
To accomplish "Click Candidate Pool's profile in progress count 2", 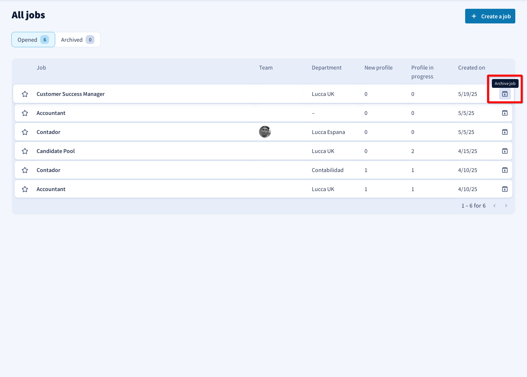I will pyautogui.click(x=413, y=151).
